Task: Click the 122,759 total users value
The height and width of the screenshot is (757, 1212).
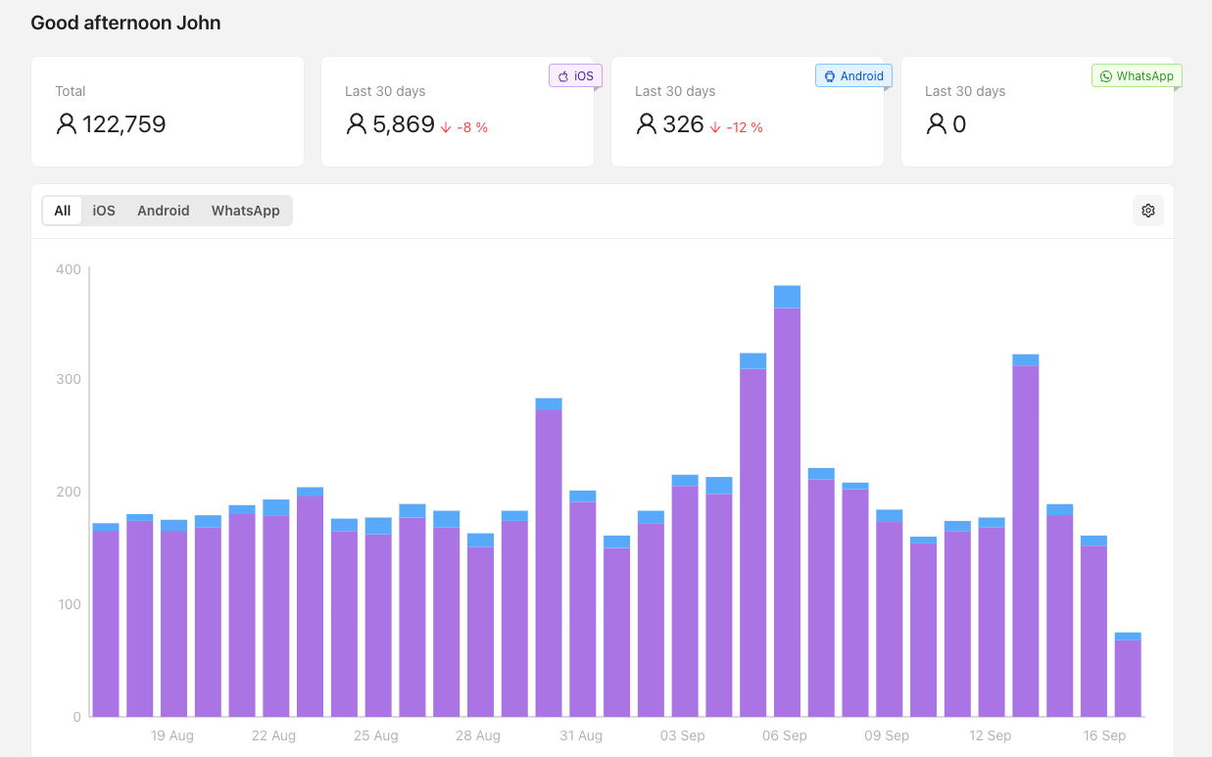Action: click(x=124, y=124)
